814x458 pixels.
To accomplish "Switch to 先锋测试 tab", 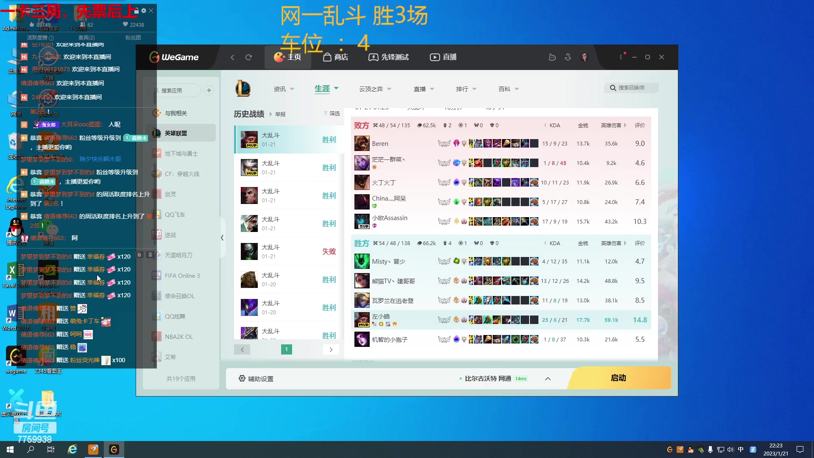I will [388, 57].
